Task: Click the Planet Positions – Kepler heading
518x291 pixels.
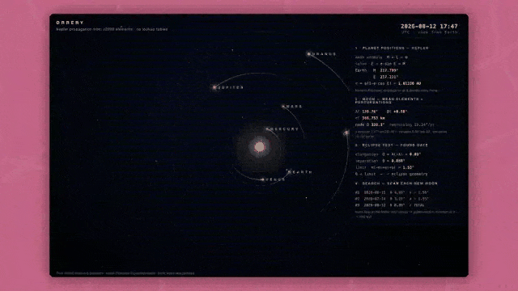Action: tap(392, 48)
